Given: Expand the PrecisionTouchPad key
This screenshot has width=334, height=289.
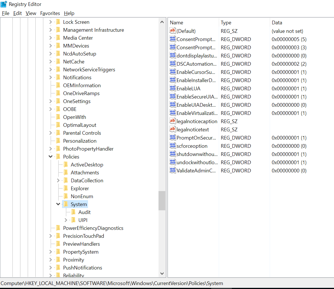Looking at the screenshot, I should (50, 236).
